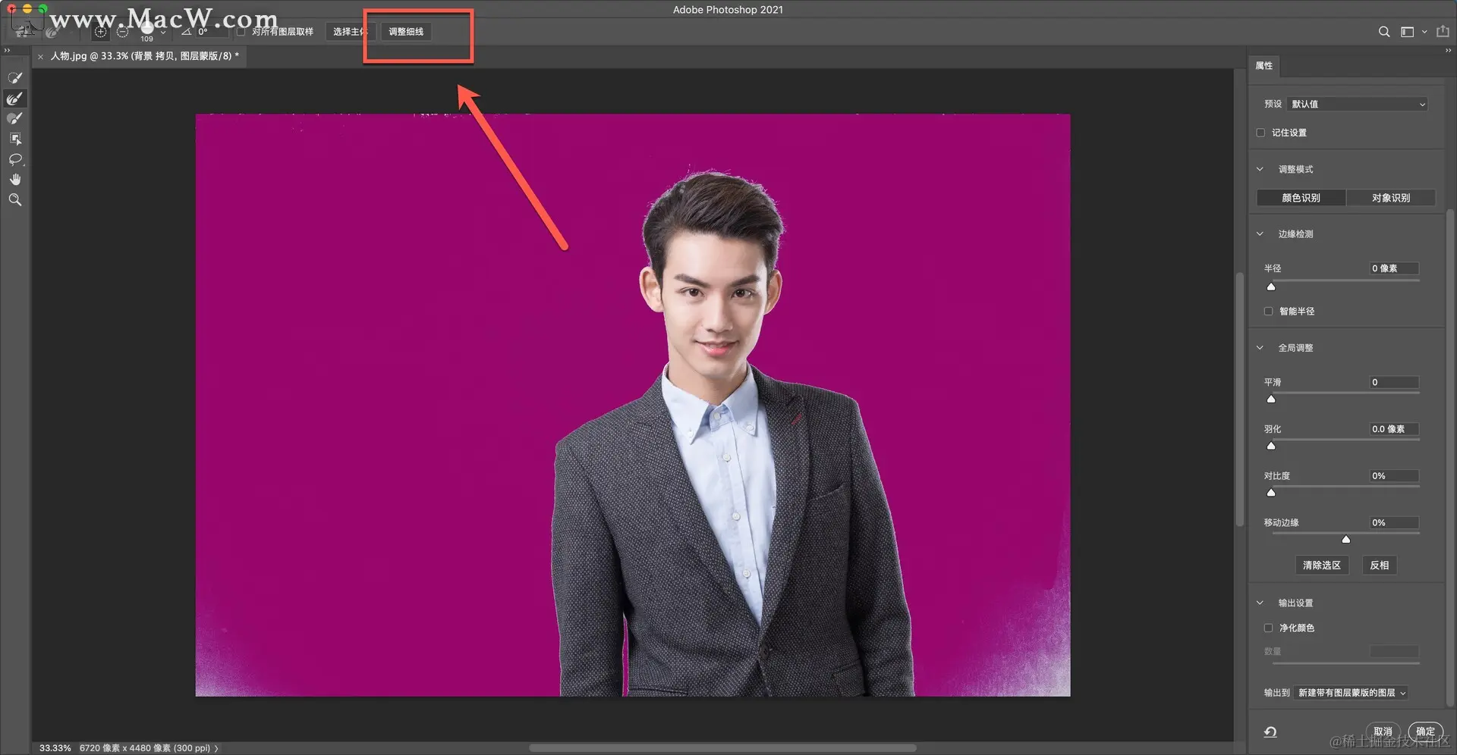Tick the 记住设置 checkbox
This screenshot has width=1457, height=755.
[x=1260, y=133]
